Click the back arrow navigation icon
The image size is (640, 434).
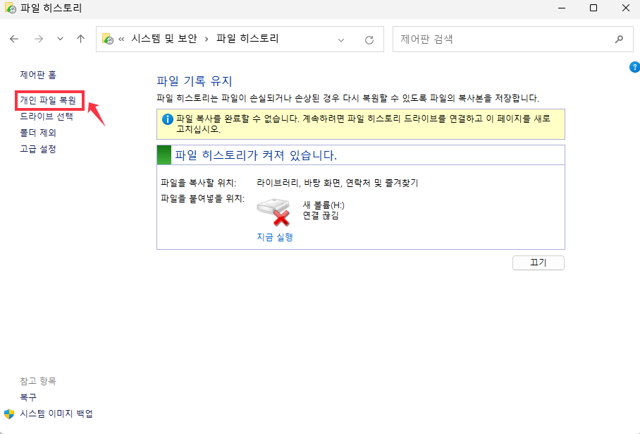pos(14,39)
